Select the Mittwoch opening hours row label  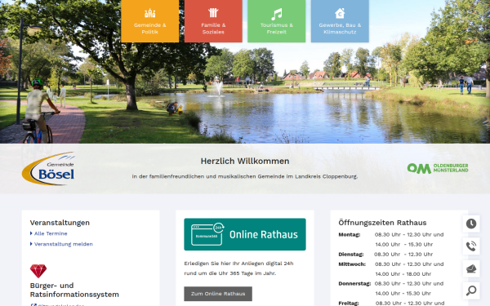click(352, 264)
